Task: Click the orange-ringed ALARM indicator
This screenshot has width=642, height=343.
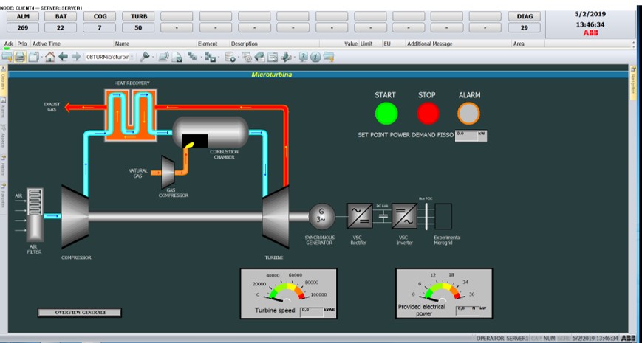Action: (468, 113)
